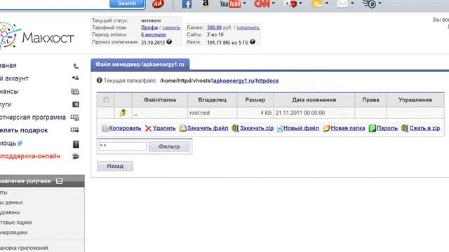This screenshot has height=252, width=449.
Task: Select the Файл менеджер lapkoenergy1.ru tab
Action: [140, 64]
